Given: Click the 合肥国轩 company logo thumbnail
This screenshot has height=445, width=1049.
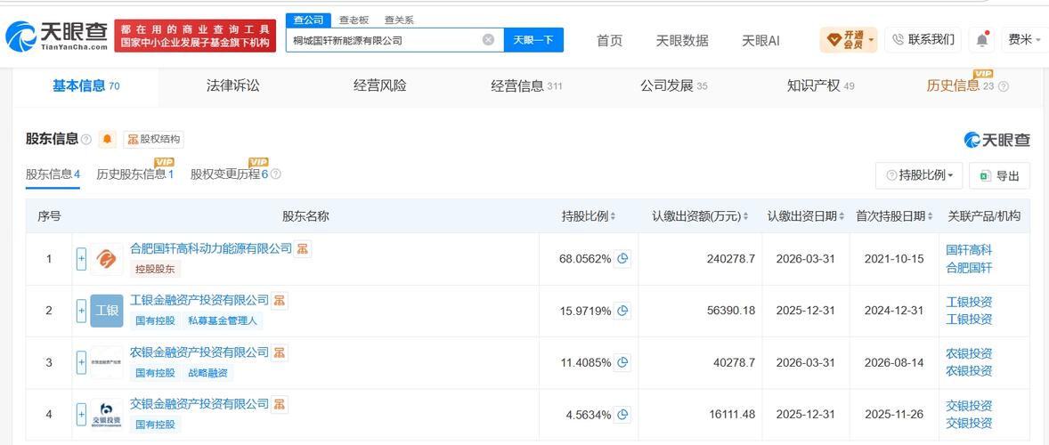Looking at the screenshot, I should 107,259.
